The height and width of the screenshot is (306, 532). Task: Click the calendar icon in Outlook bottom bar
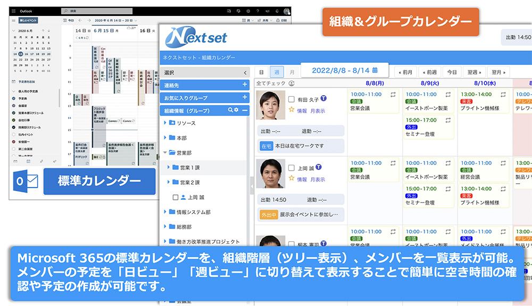coord(29,161)
